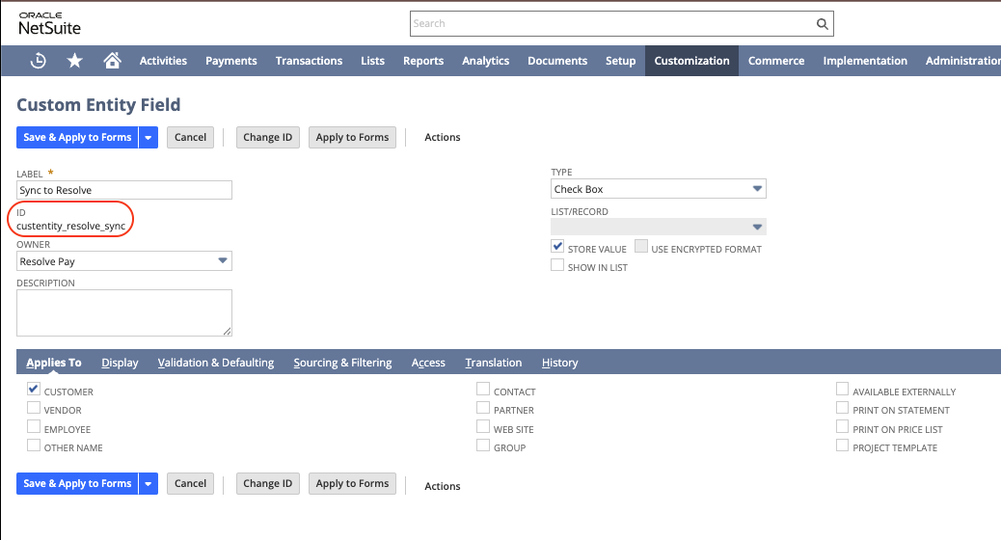Screen dimensions: 1001x540
Task: Open the Administration menu
Action: point(962,61)
